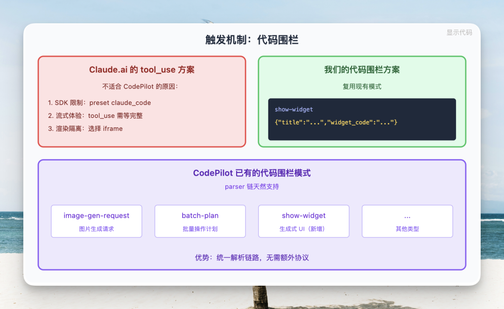Click the 优势：统一解析链路 text

[252, 257]
